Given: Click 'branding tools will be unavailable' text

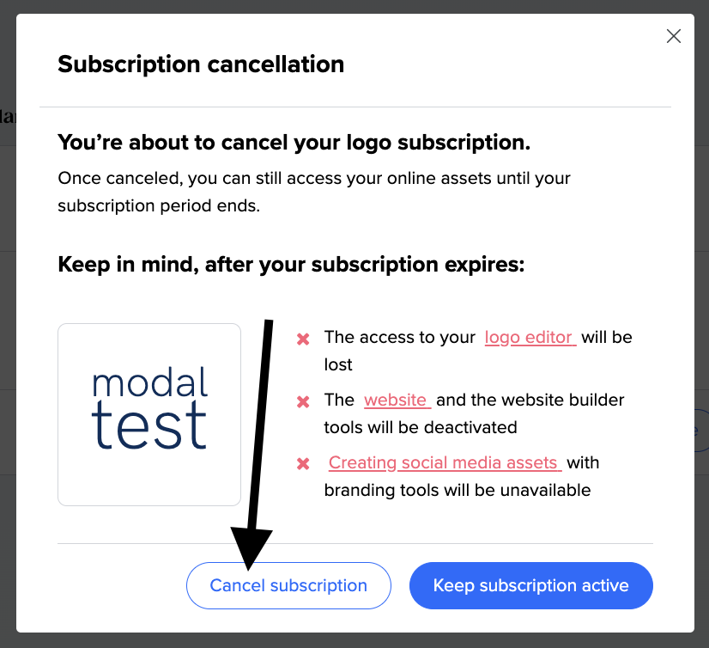Looking at the screenshot, I should coord(458,491).
